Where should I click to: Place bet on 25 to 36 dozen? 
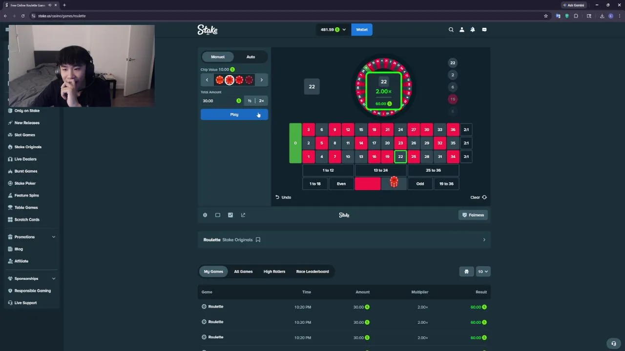(433, 171)
